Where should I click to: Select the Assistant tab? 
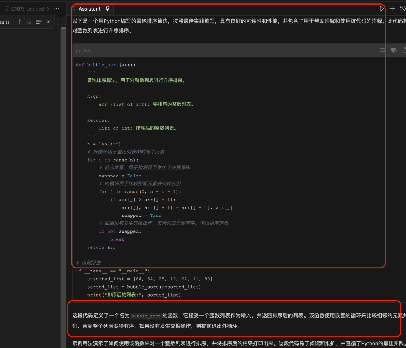click(x=89, y=9)
